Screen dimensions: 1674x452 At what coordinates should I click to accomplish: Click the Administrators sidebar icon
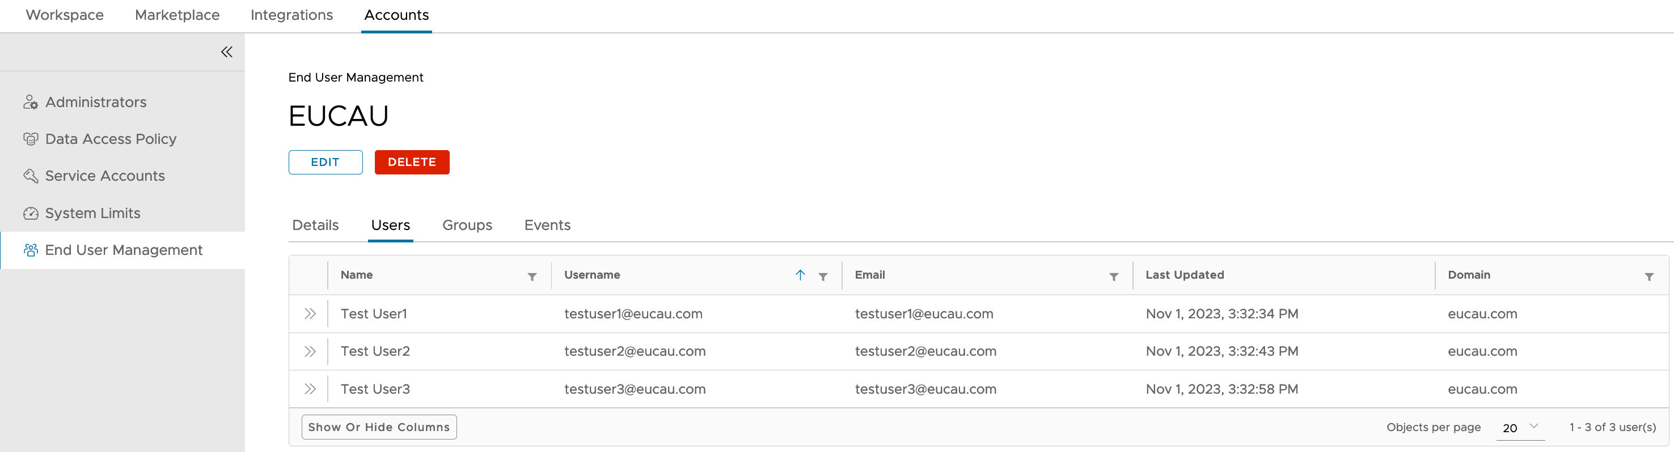click(31, 103)
